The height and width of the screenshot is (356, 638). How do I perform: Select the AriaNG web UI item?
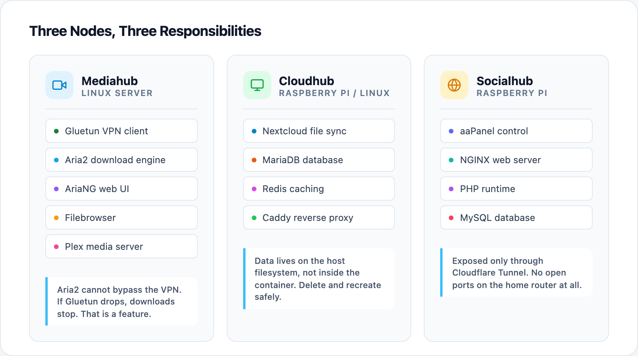[122, 189]
